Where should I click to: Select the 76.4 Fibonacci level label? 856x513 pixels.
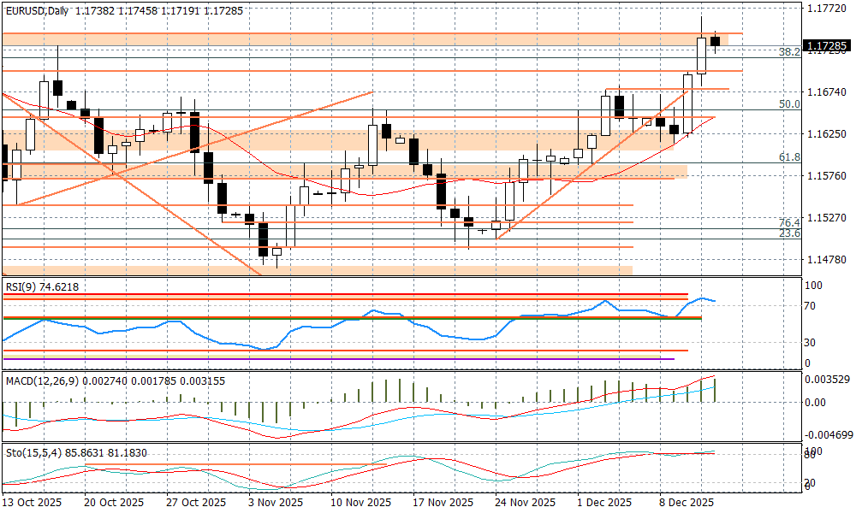coord(788,221)
